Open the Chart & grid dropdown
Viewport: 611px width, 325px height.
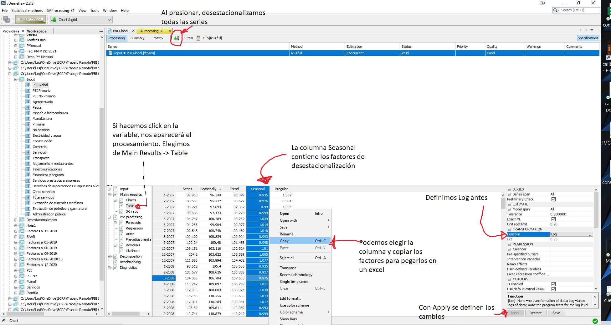[x=109, y=20]
